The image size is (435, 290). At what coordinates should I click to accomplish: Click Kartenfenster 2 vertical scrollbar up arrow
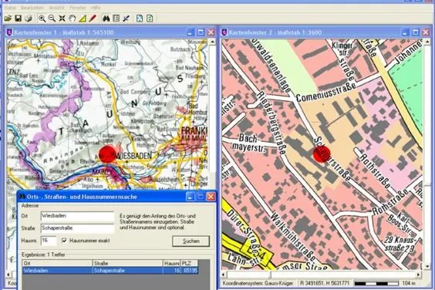427,42
